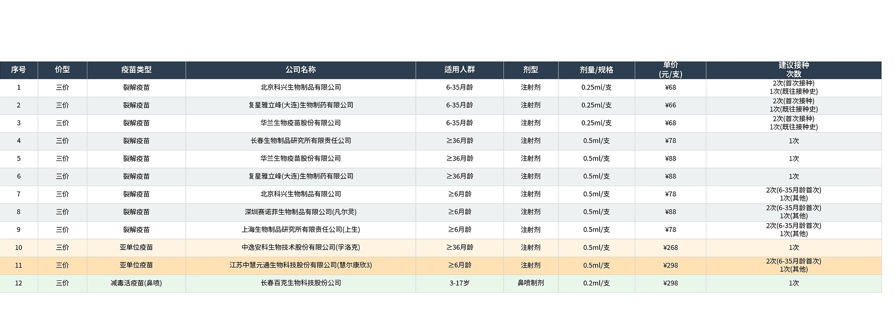Click the 单价(元/支) column header
Image resolution: width=895 pixels, height=327 pixels.
(670, 70)
